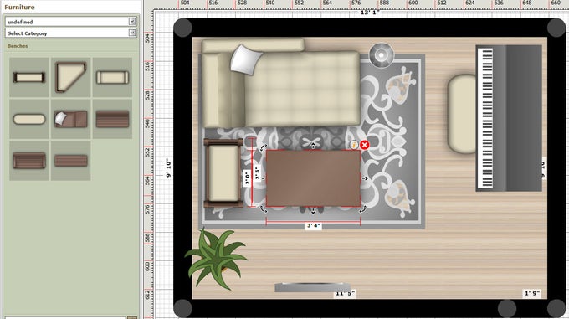Screen dimensions: 569x319
Task: Open info for selected table
Action: [354, 145]
